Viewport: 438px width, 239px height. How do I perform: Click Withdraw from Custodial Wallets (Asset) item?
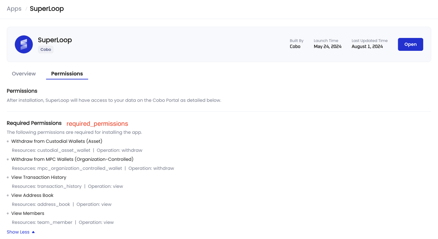pos(57,141)
